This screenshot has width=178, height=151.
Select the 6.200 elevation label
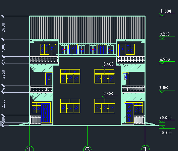tap(165, 59)
